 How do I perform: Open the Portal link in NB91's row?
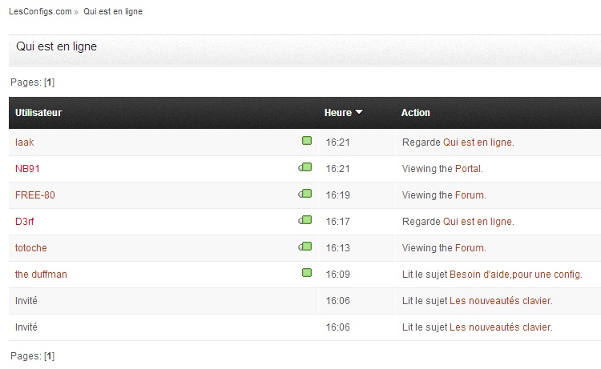coord(468,168)
